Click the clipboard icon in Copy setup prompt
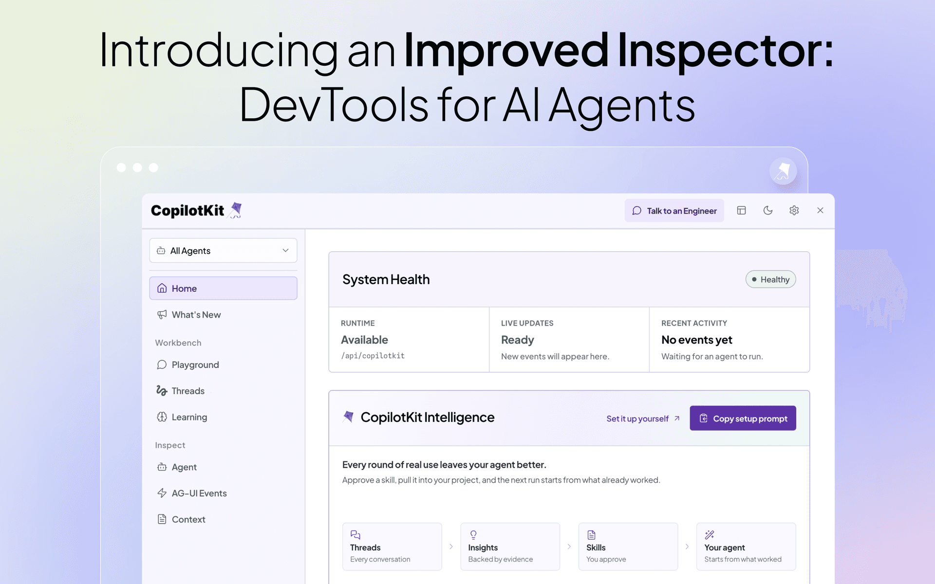This screenshot has height=584, width=935. [x=704, y=418]
